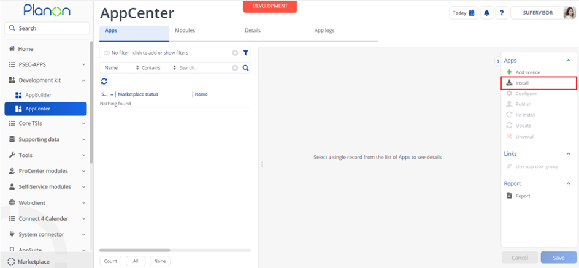Click the Count button

110,261
